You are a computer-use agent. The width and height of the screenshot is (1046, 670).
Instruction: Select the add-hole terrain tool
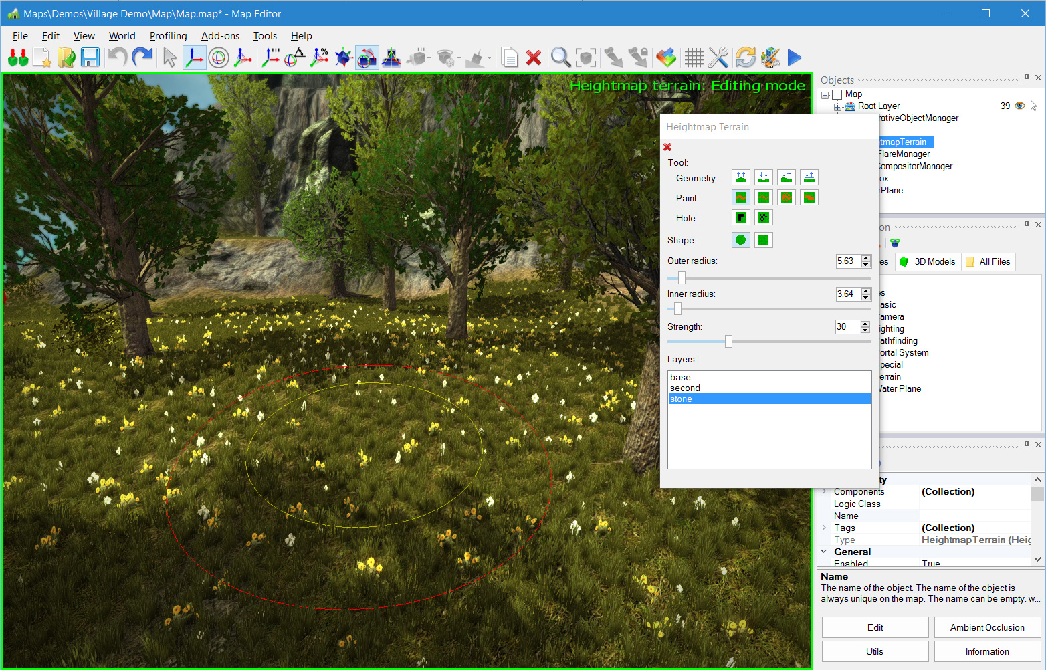pos(741,217)
